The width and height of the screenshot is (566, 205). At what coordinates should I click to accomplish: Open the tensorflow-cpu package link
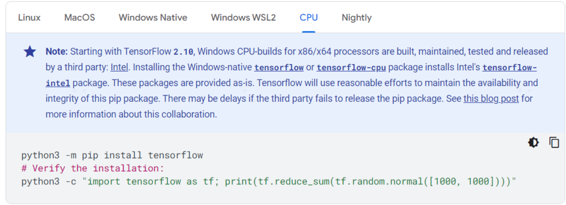coord(351,67)
